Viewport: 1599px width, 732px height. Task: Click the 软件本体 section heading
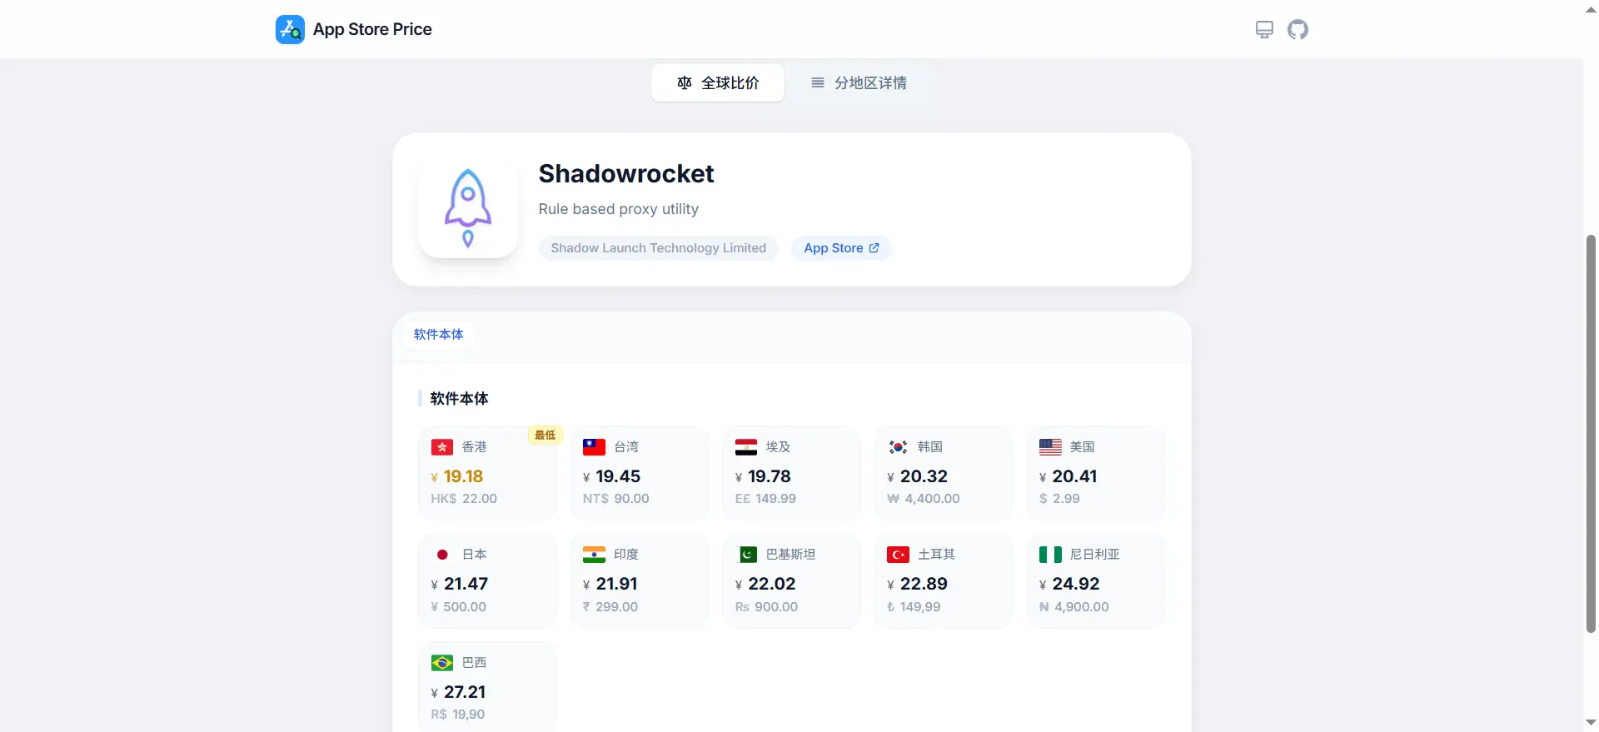point(459,398)
